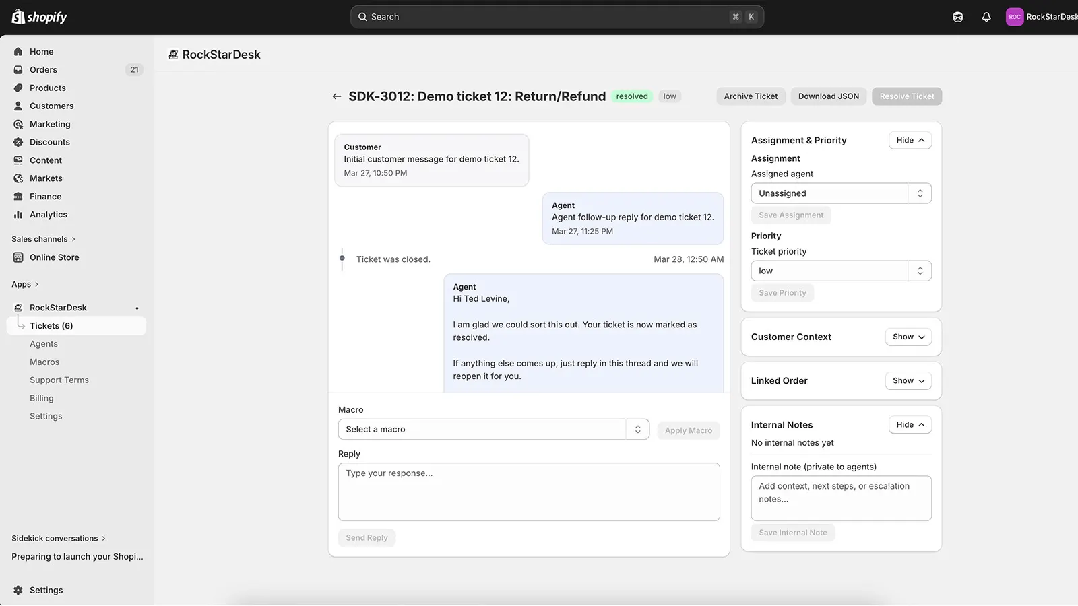Image resolution: width=1078 pixels, height=606 pixels.
Task: Click the Resolve Ticket button
Action: [x=907, y=97]
